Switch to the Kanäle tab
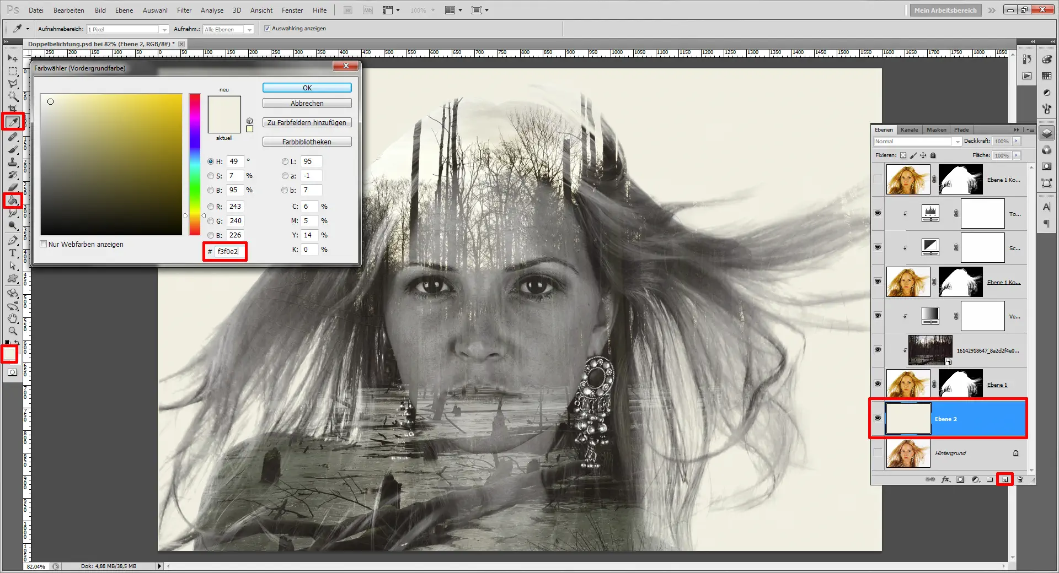Screen dimensions: 1059x573 (x=909, y=129)
